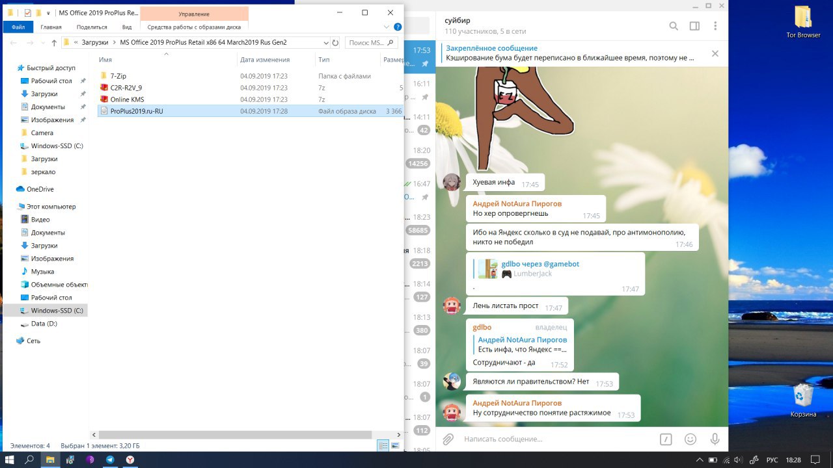Click the @gamebot link in message
The height and width of the screenshot is (468, 833).
pos(561,264)
